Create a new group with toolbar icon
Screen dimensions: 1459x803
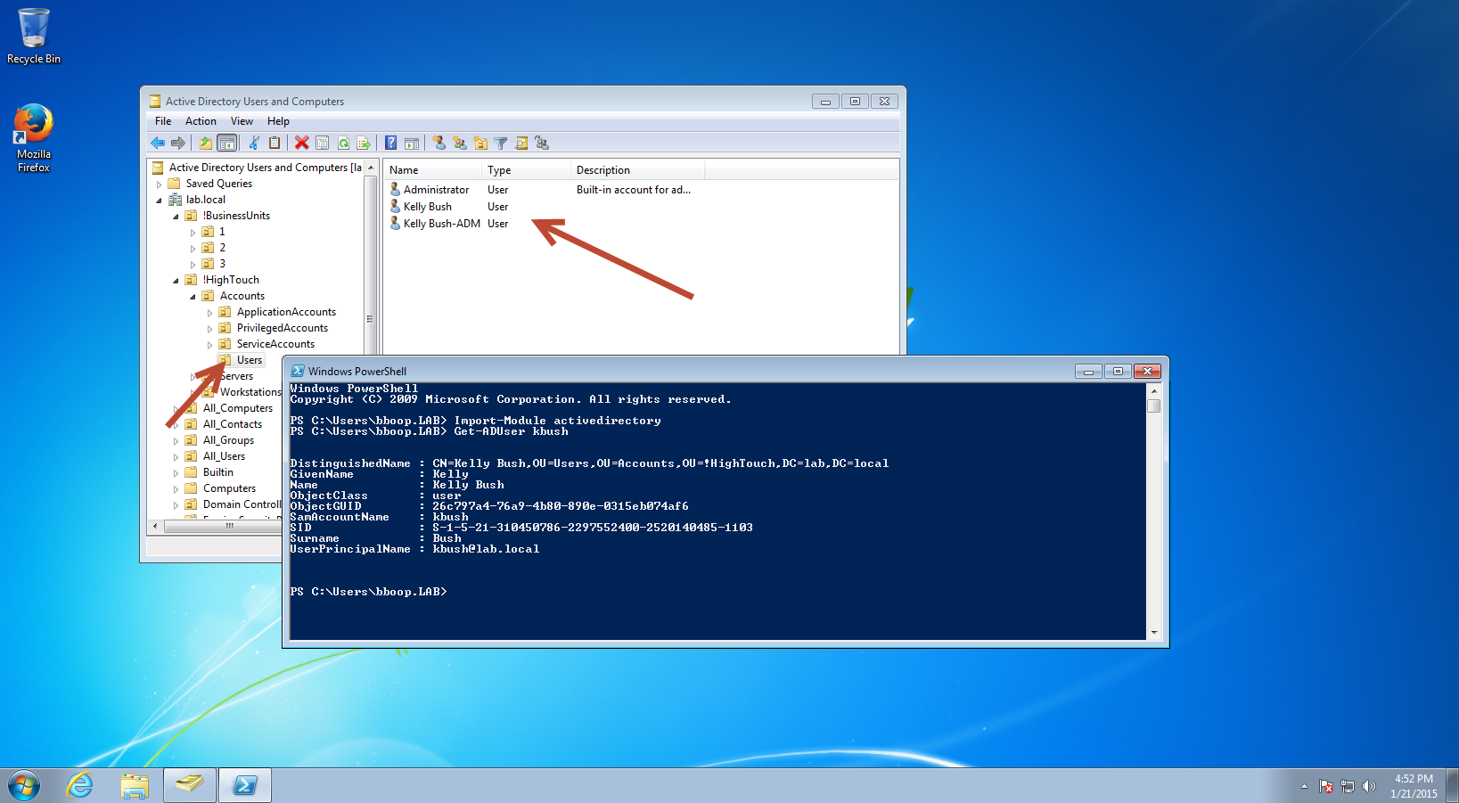click(x=459, y=143)
